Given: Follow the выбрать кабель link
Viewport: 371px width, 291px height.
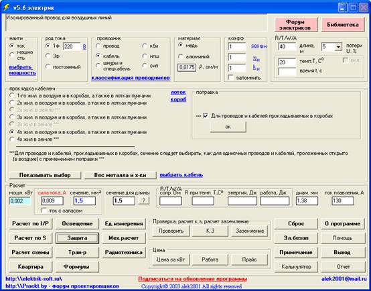Looking at the screenshot, I should [x=181, y=175].
